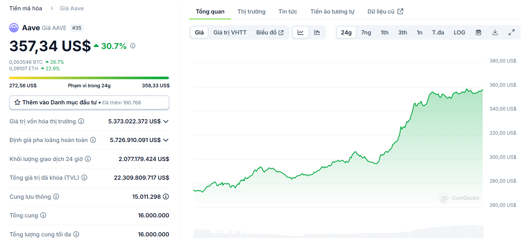
Task: Click the 357,34 US$ price value
Action: tap(50, 46)
